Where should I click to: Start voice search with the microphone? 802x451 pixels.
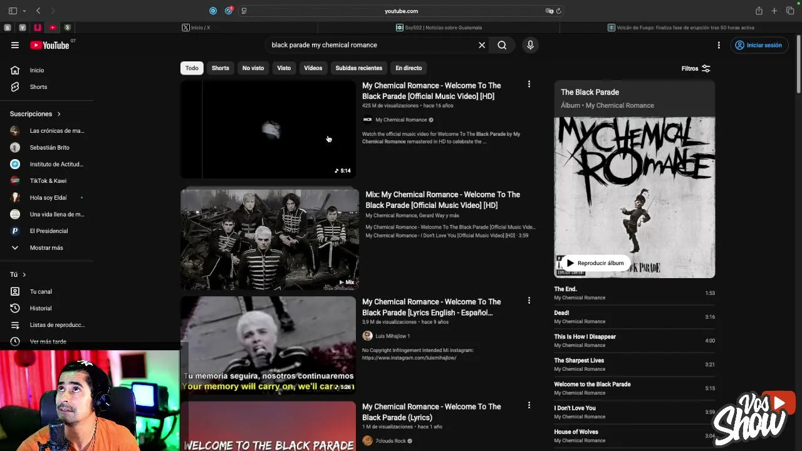pos(530,45)
